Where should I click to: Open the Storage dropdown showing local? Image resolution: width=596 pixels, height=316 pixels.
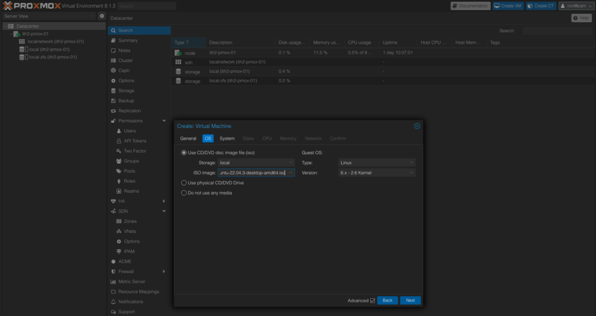tap(256, 163)
